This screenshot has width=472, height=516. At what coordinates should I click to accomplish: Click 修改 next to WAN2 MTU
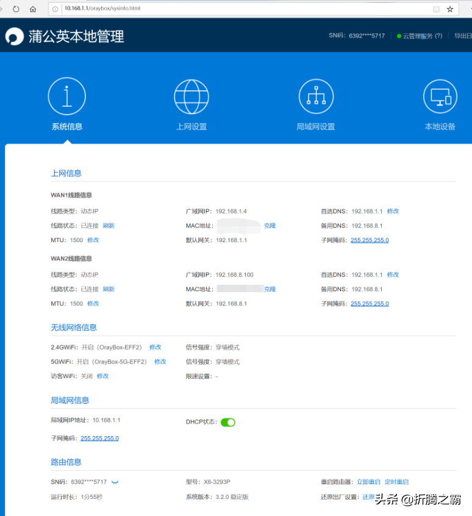pyautogui.click(x=93, y=304)
